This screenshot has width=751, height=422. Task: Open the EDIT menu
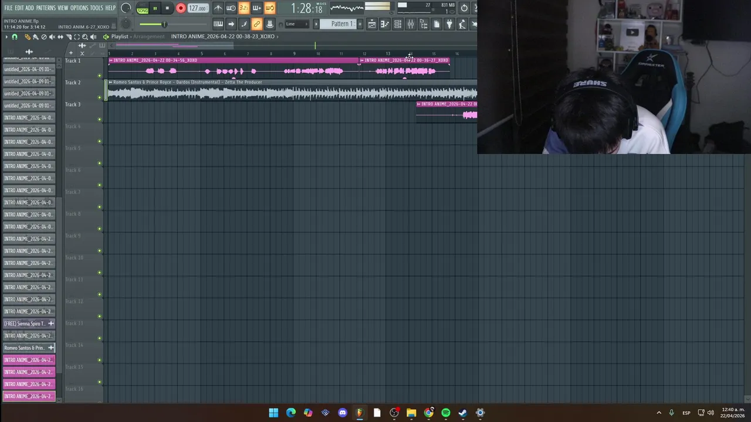pos(19,8)
